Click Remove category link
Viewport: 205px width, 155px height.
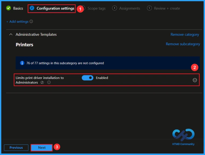tap(185, 35)
